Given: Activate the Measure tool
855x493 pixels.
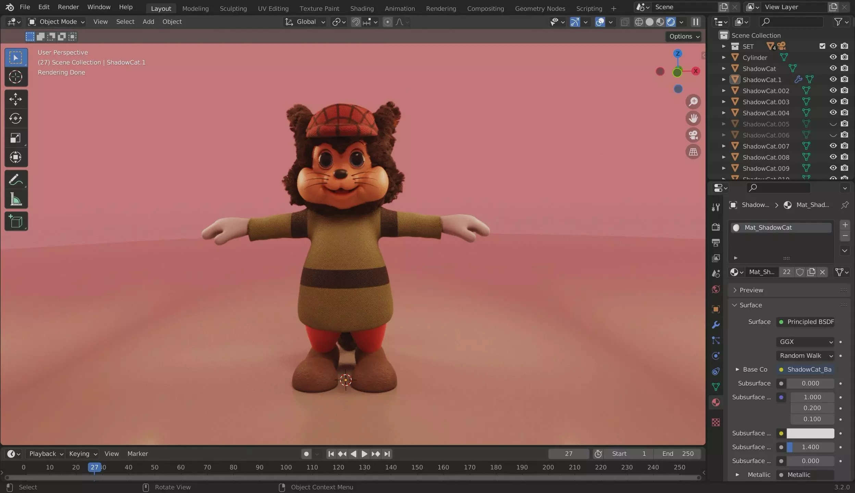Looking at the screenshot, I should tap(15, 199).
